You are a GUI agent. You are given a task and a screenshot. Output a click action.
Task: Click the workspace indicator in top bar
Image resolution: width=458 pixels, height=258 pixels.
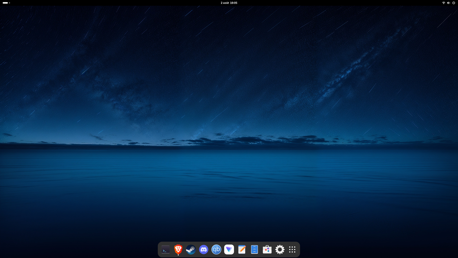pos(6,3)
